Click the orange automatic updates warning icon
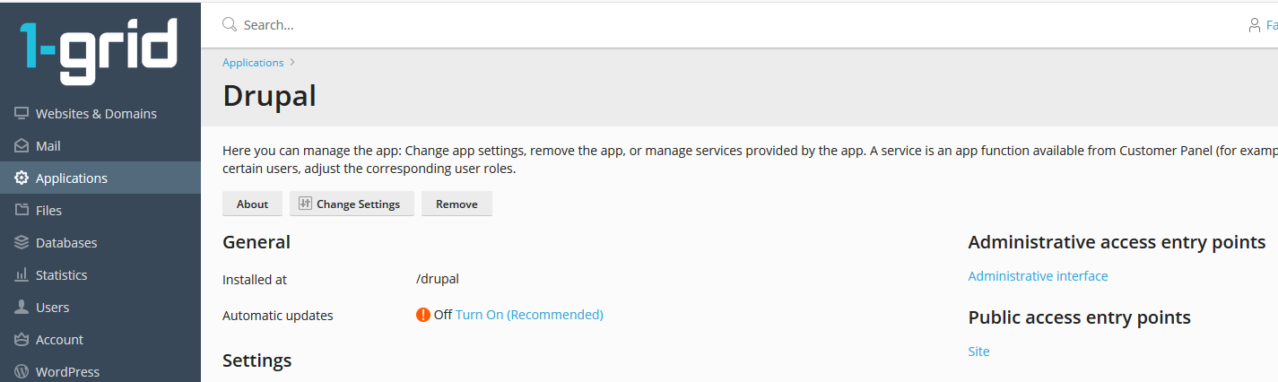 [423, 315]
